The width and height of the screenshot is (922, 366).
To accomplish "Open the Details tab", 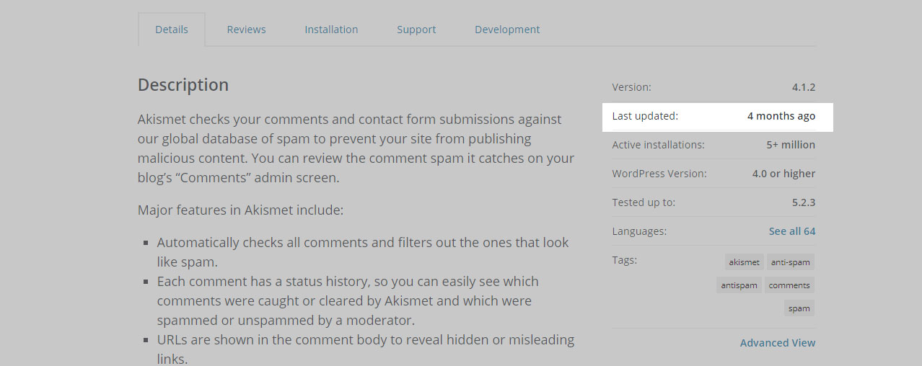I will click(172, 30).
